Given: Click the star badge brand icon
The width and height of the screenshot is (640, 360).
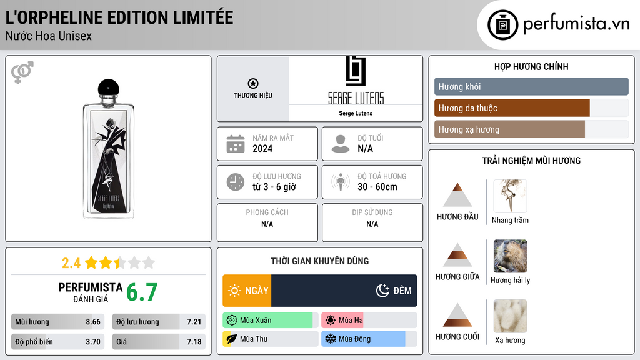Looking at the screenshot, I should tap(252, 83).
